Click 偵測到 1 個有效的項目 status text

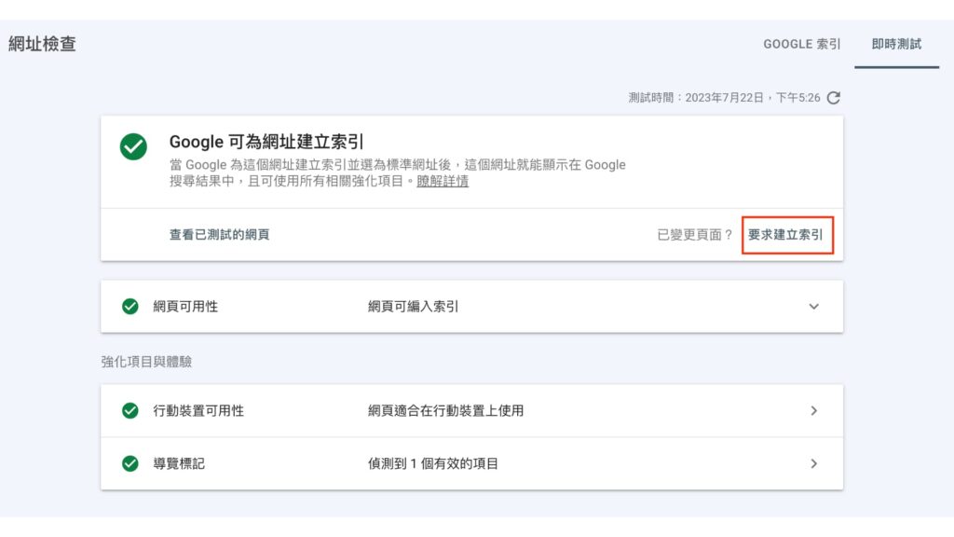pos(432,463)
